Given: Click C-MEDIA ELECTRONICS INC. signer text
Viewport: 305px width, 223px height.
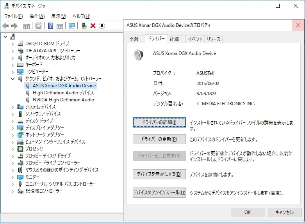Looking at the screenshot, I should click(226, 104).
